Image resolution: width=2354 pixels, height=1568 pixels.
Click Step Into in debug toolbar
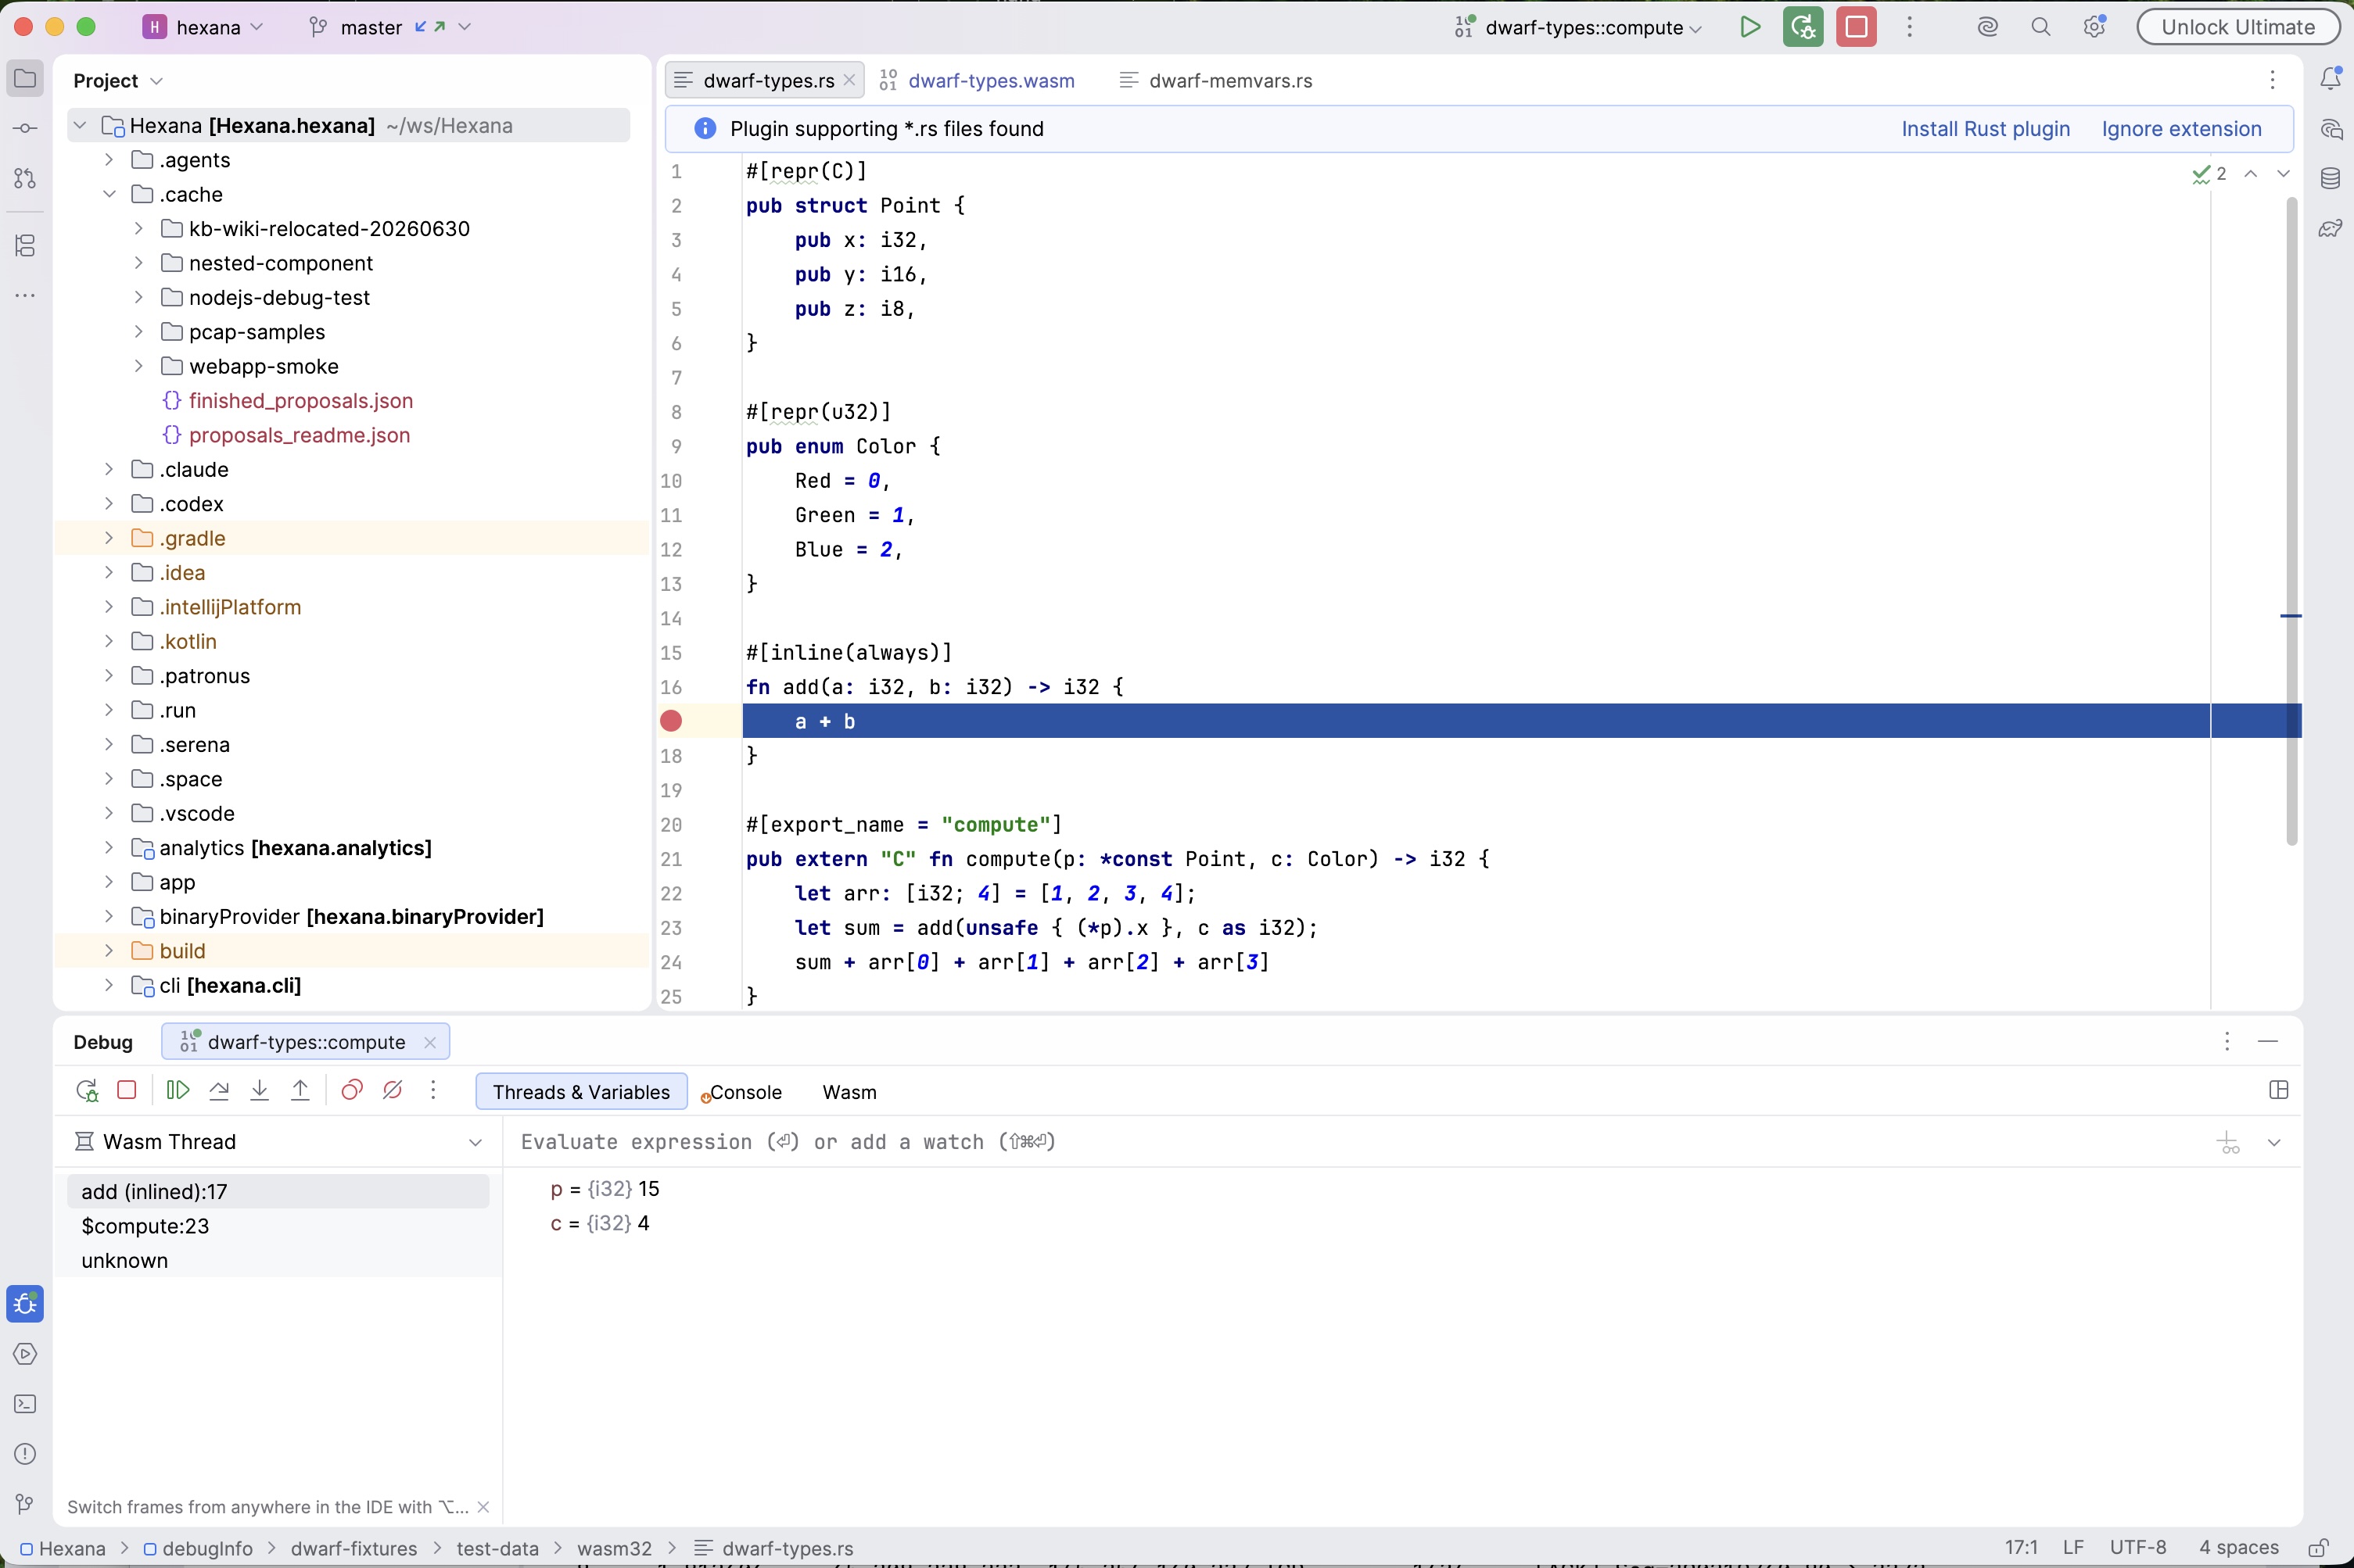pyautogui.click(x=259, y=1090)
